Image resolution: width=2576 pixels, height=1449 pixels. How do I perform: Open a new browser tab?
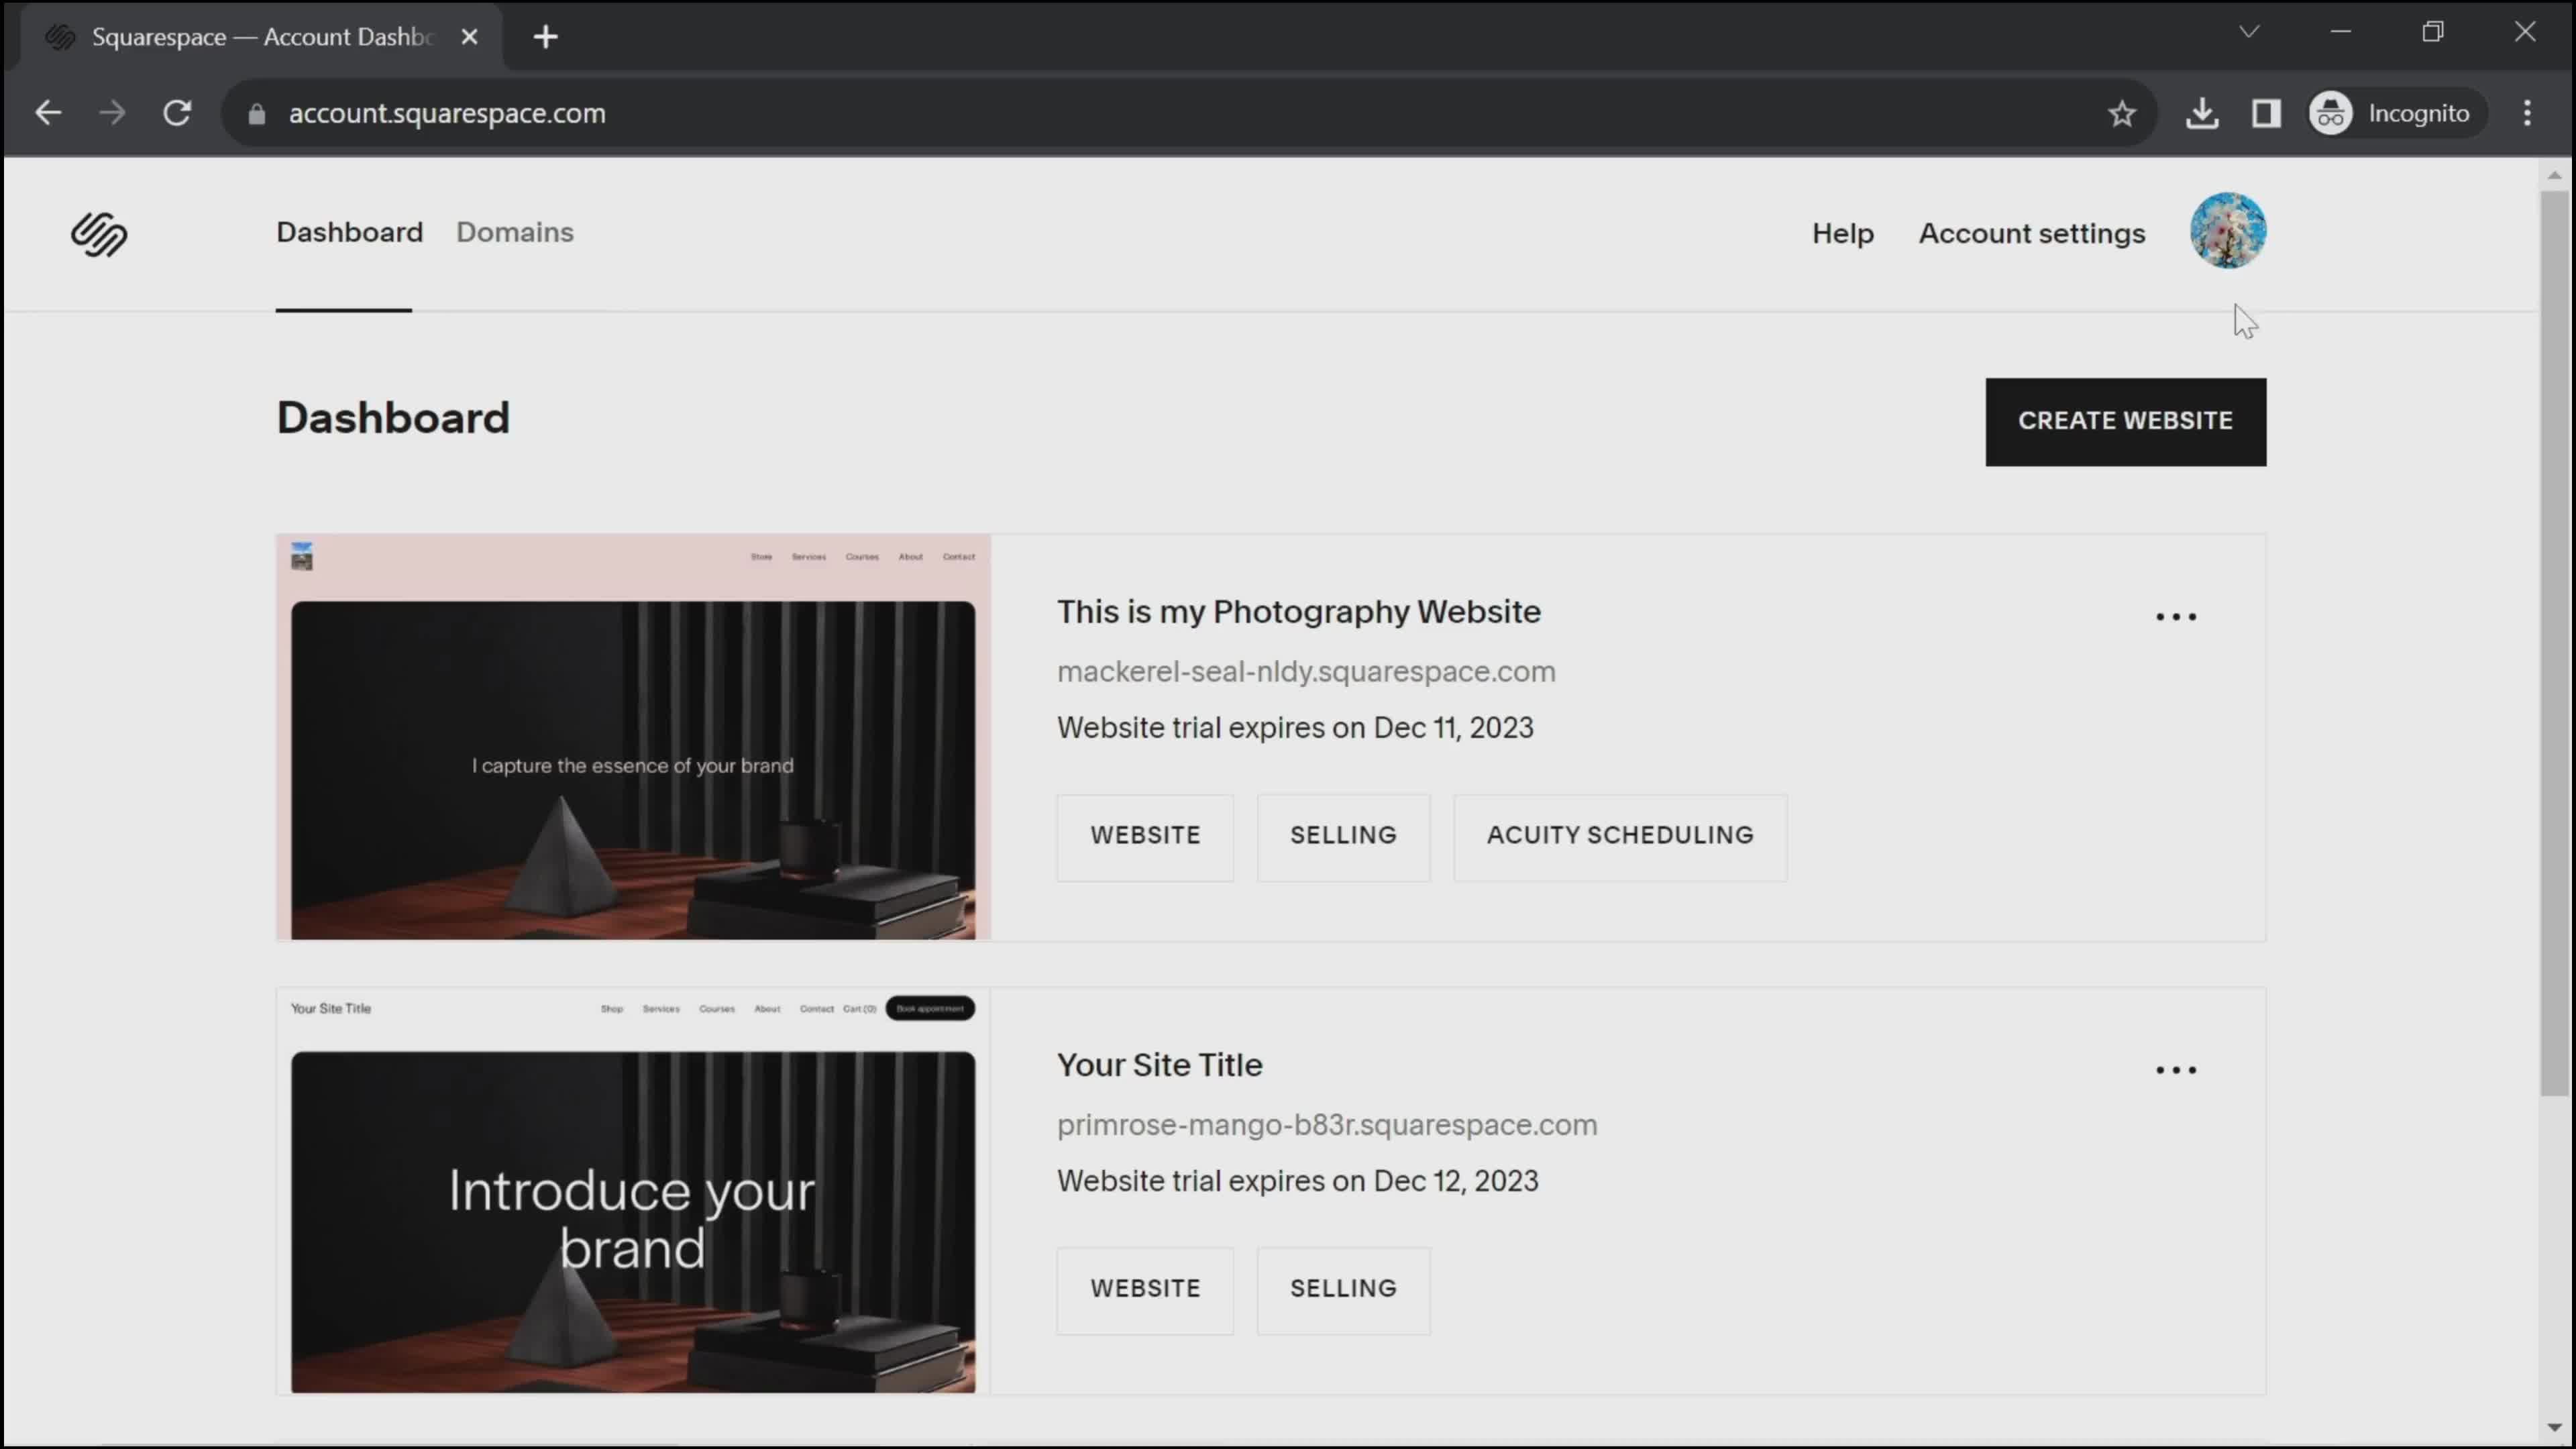pyautogui.click(x=545, y=37)
